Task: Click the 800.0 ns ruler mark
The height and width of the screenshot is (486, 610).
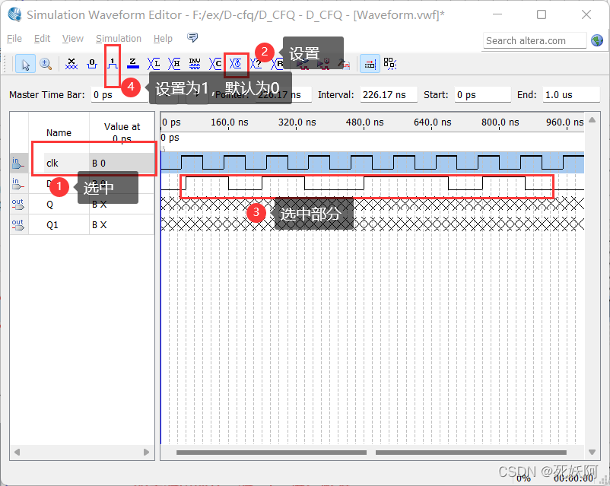Action: [500, 122]
